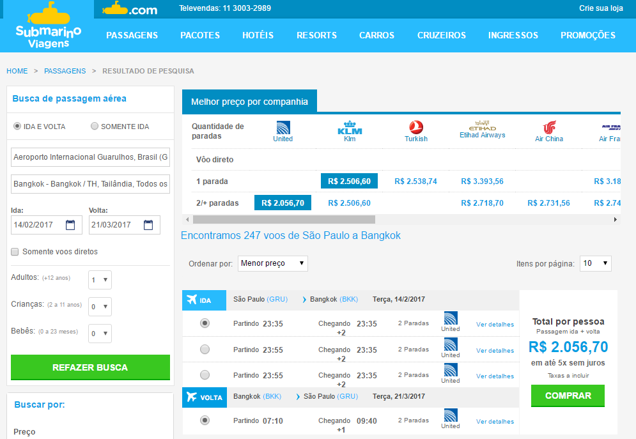The width and height of the screenshot is (636, 439).
Task: Open the PACOTES menu
Action: [200, 35]
